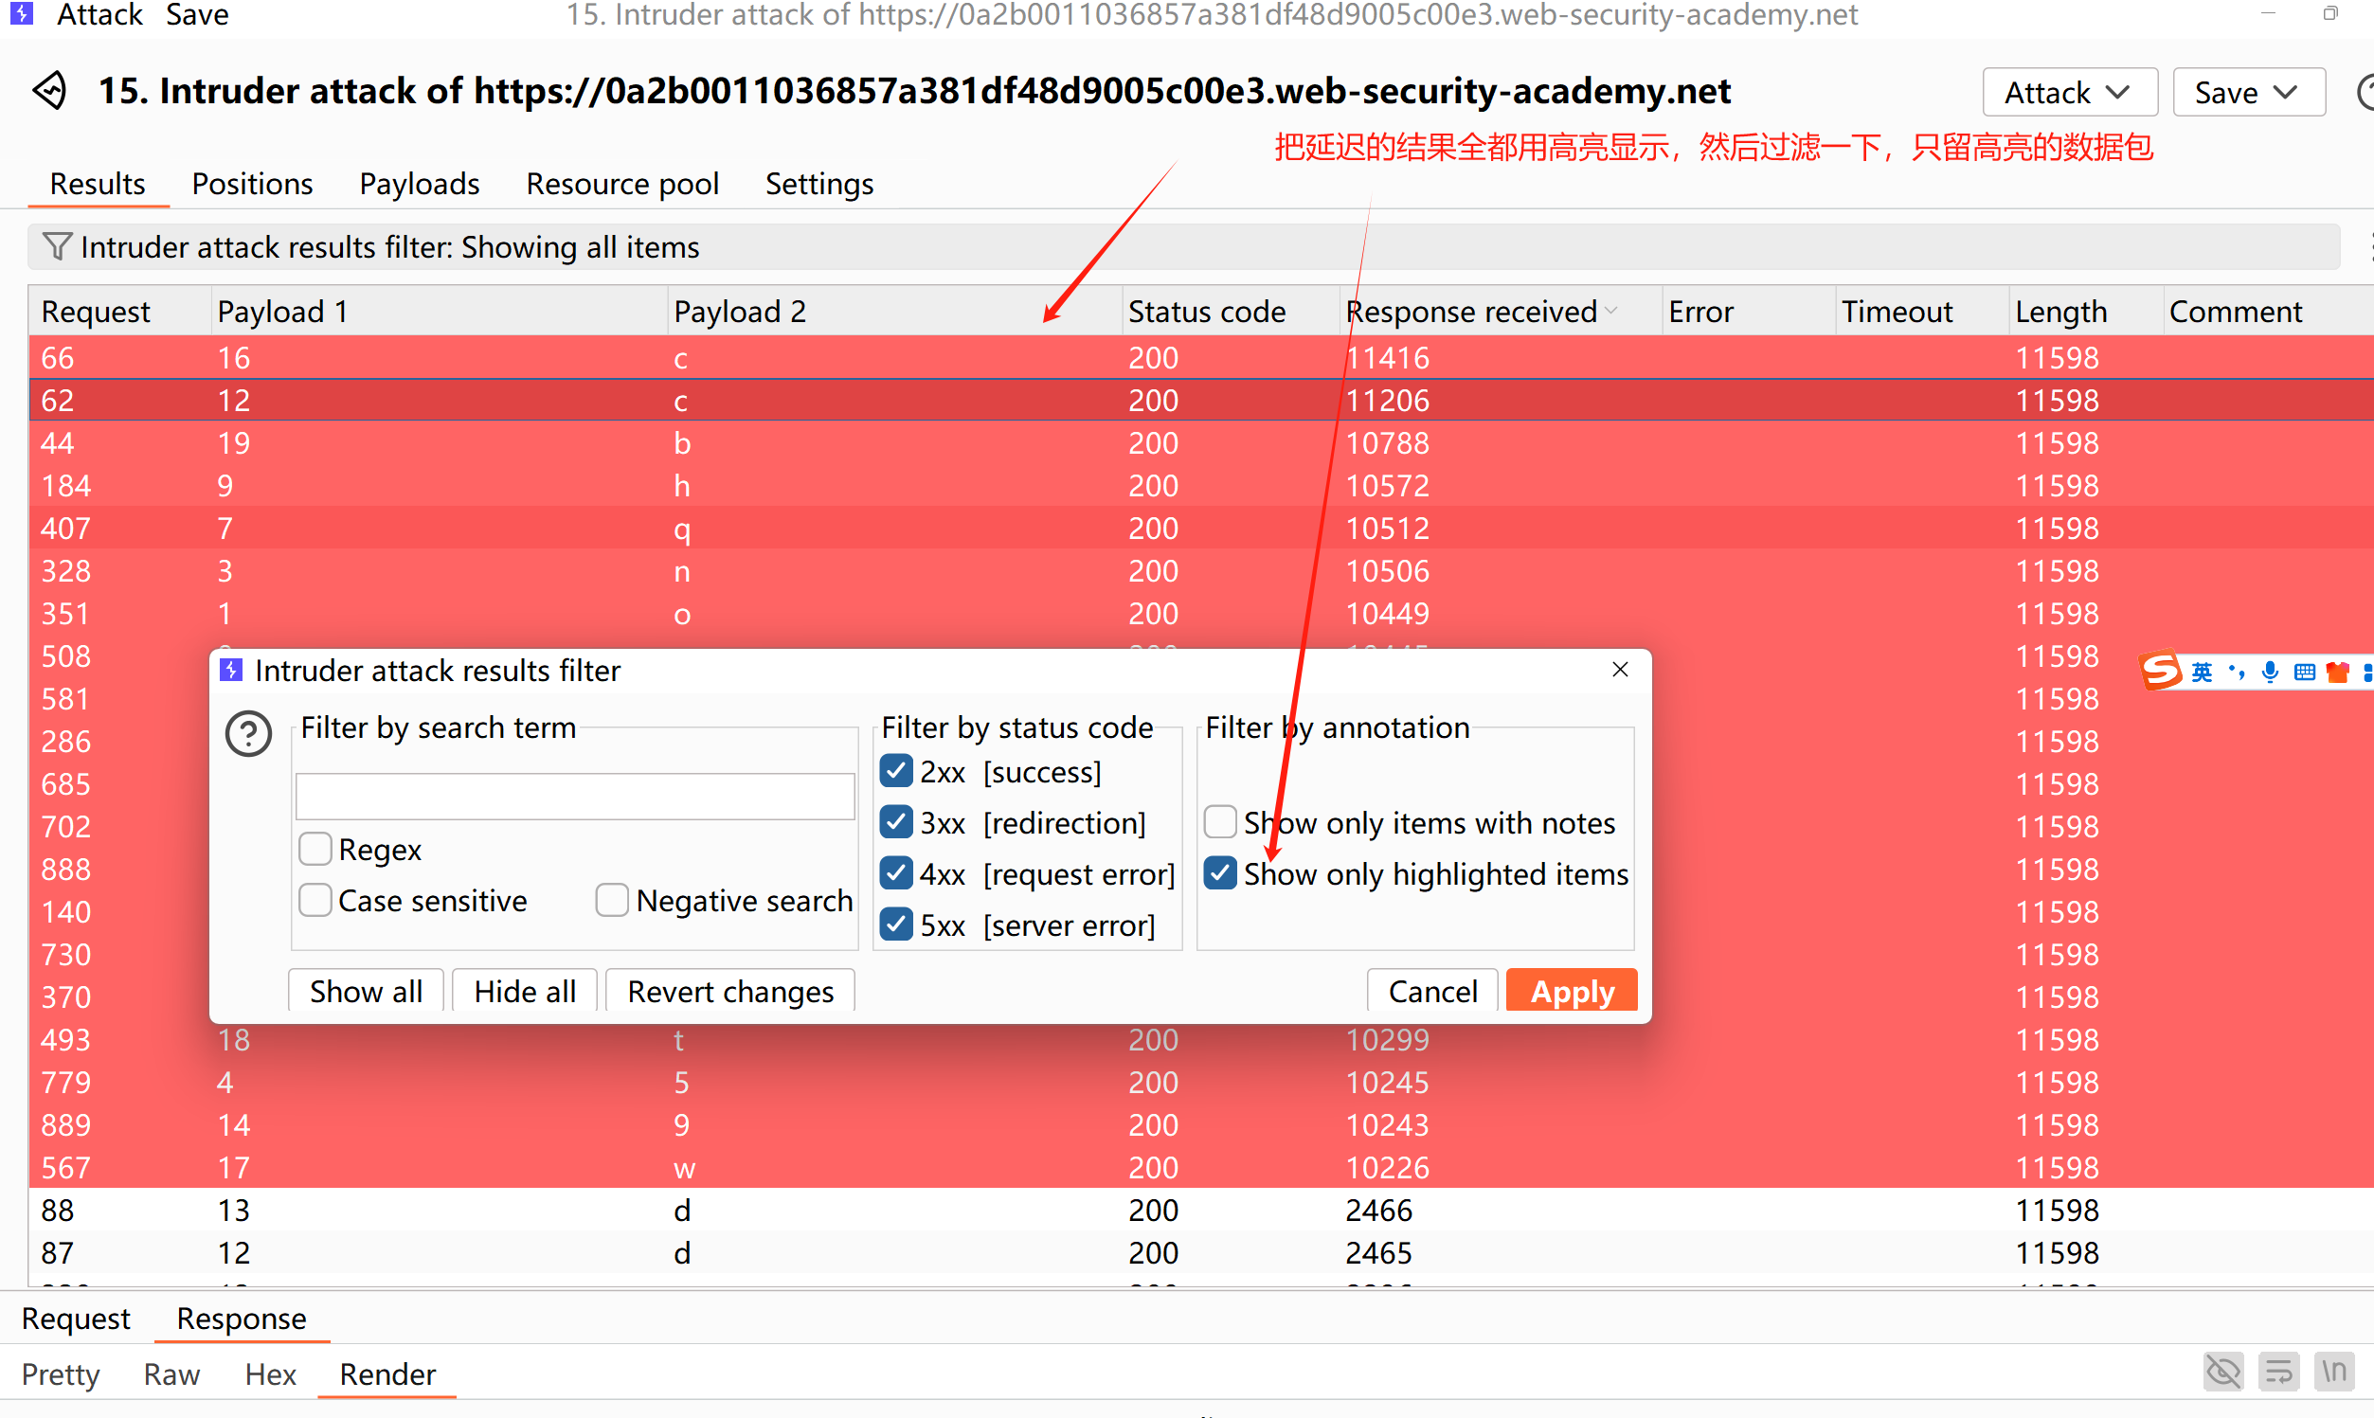This screenshot has width=2374, height=1418.
Task: Uncheck Show only highlighted items
Action: [1220, 873]
